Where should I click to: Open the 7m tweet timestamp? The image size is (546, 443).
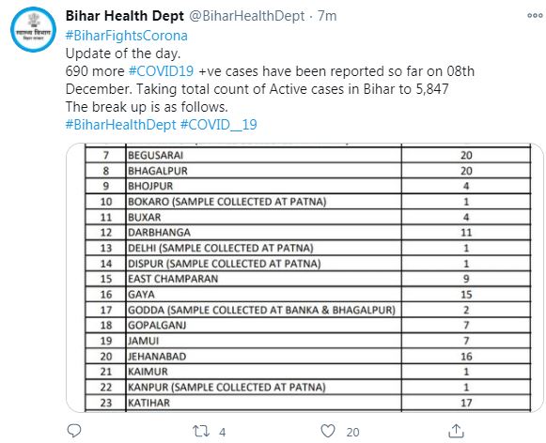(327, 16)
